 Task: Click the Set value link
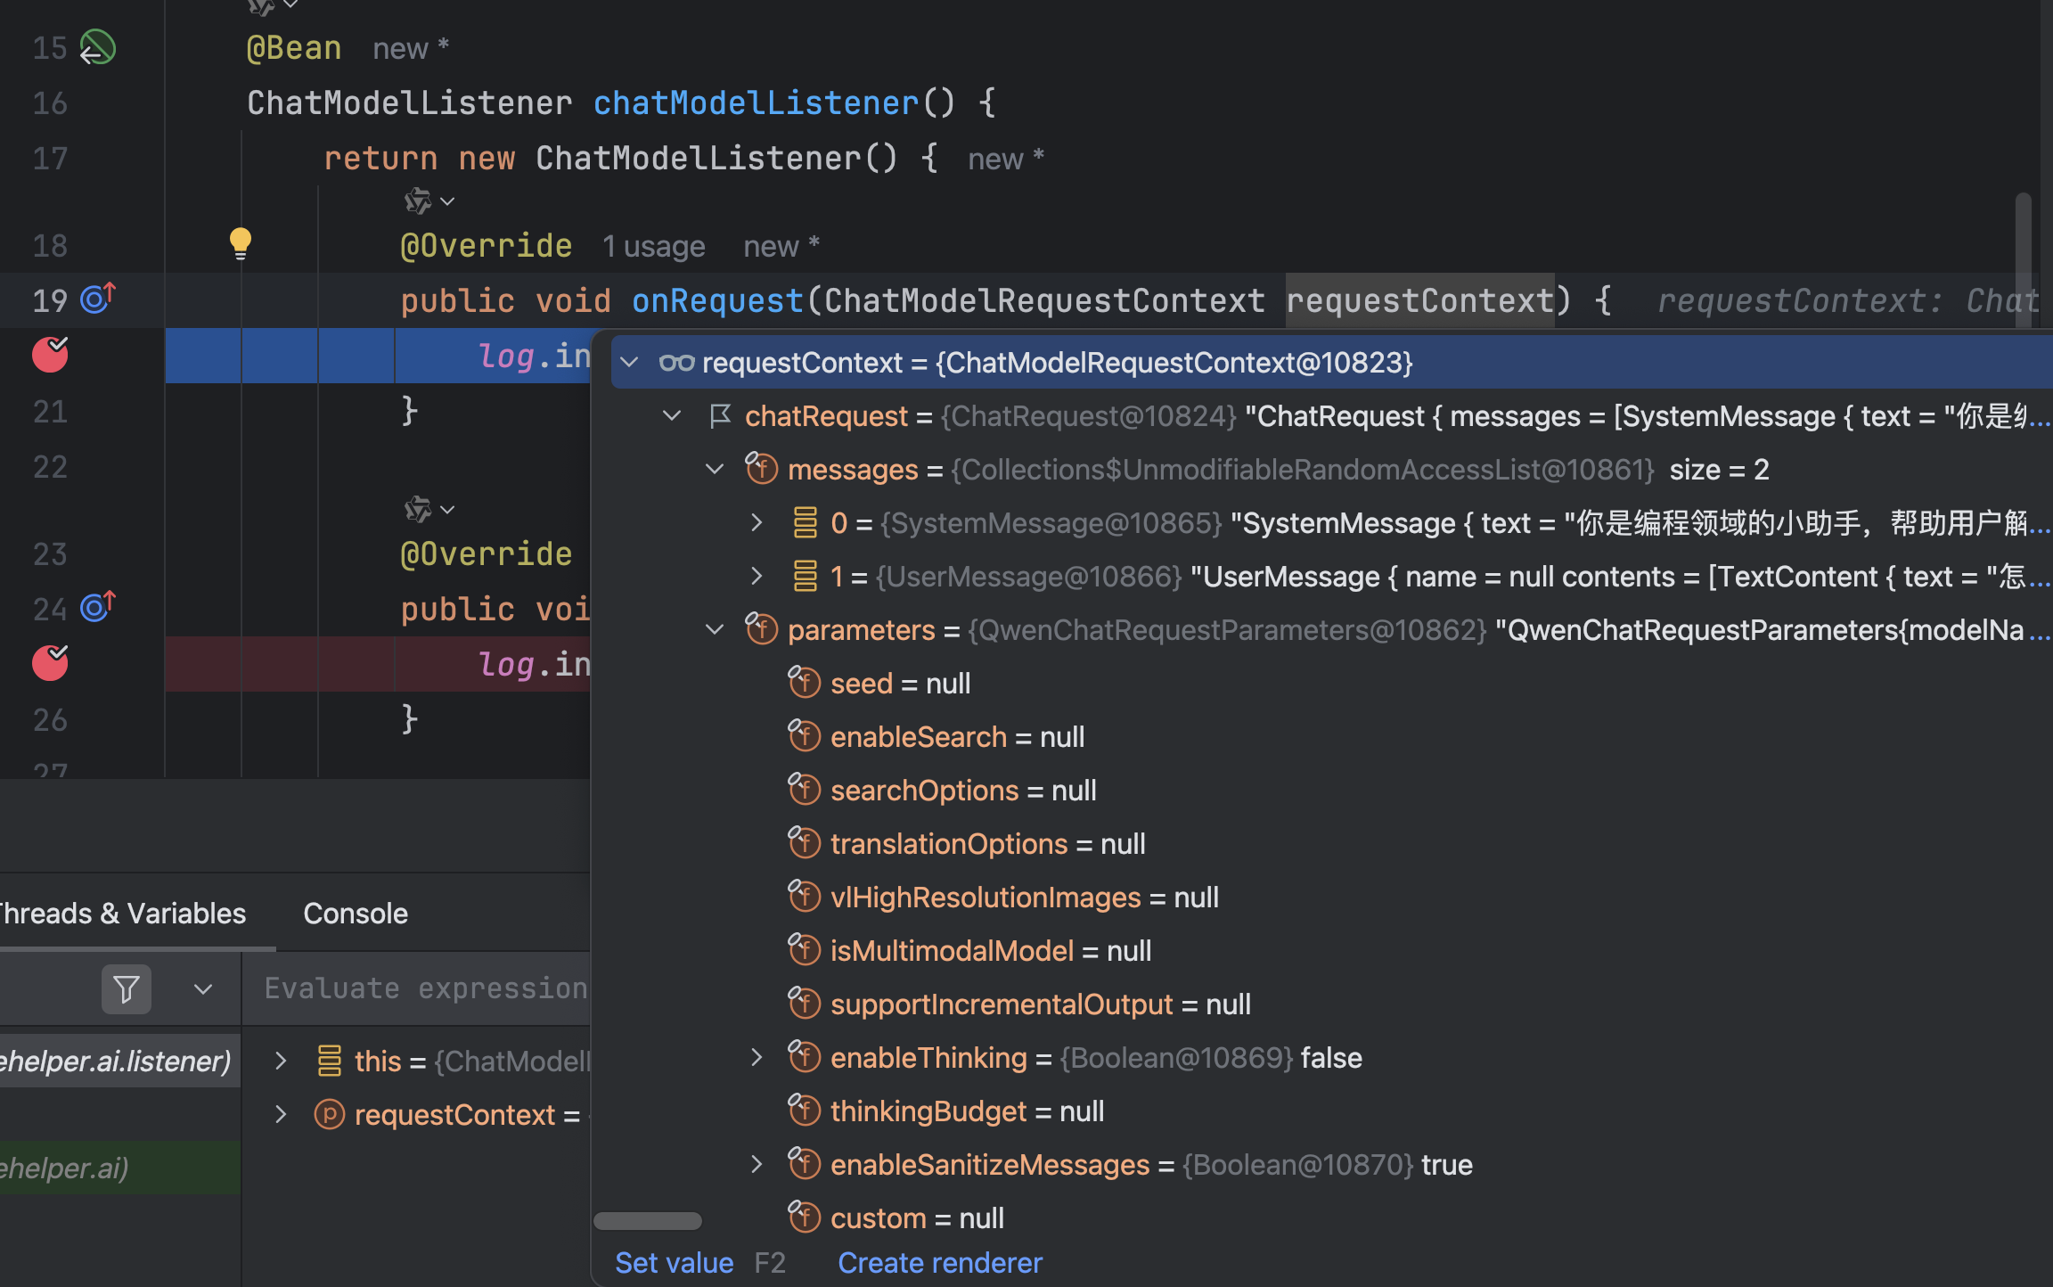tap(674, 1263)
